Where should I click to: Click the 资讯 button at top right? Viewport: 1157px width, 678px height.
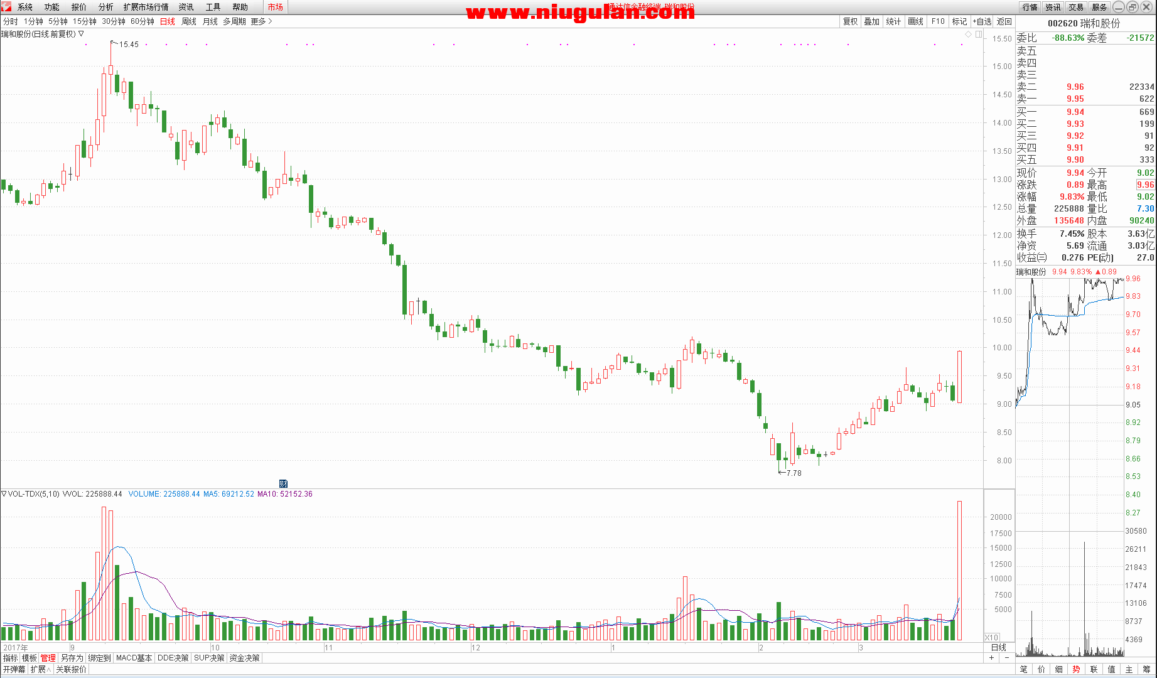[1053, 7]
